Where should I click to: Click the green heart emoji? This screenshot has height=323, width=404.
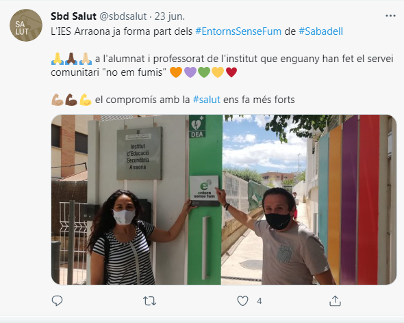click(204, 72)
